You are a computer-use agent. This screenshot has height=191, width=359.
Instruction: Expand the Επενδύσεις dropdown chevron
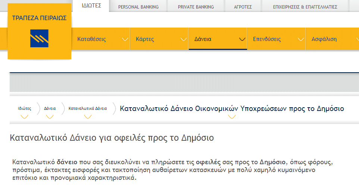pos(301,39)
